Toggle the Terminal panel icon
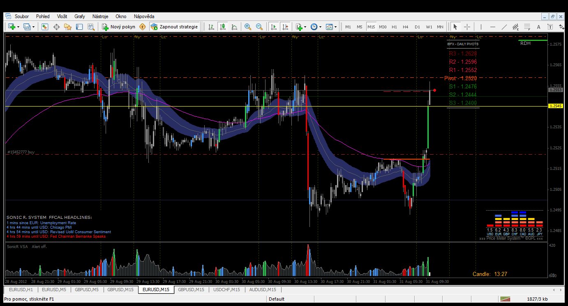Image resolution: width=568 pixels, height=306 pixels. tap(79, 27)
